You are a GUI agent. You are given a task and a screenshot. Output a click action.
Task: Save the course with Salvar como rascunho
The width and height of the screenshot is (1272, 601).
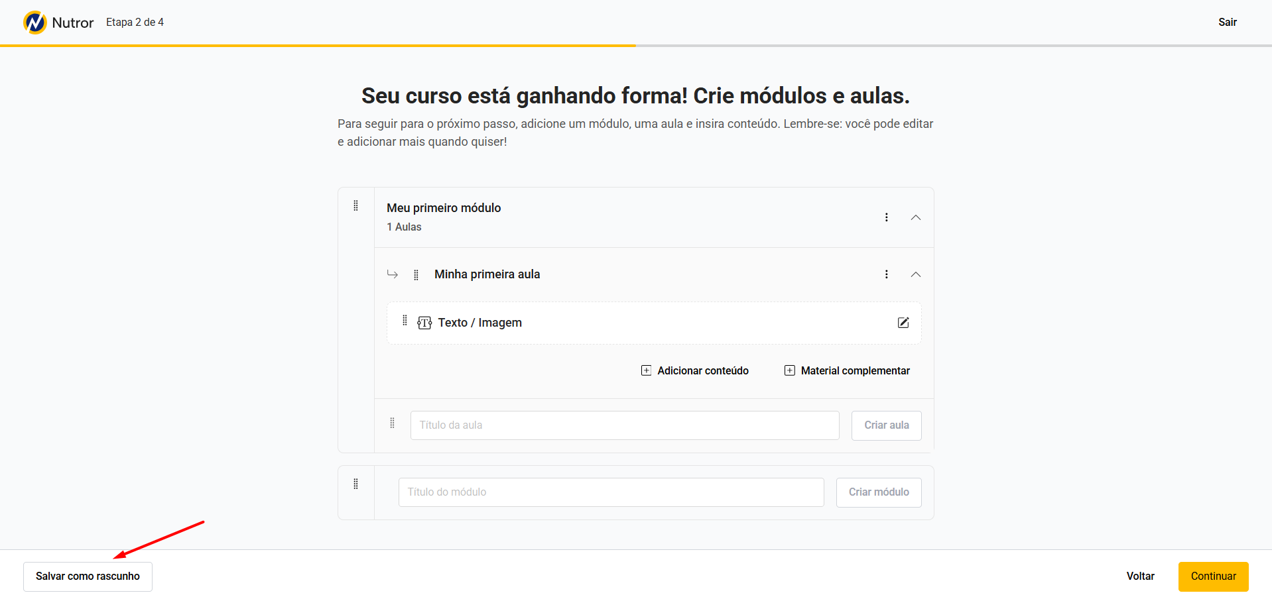tap(88, 576)
